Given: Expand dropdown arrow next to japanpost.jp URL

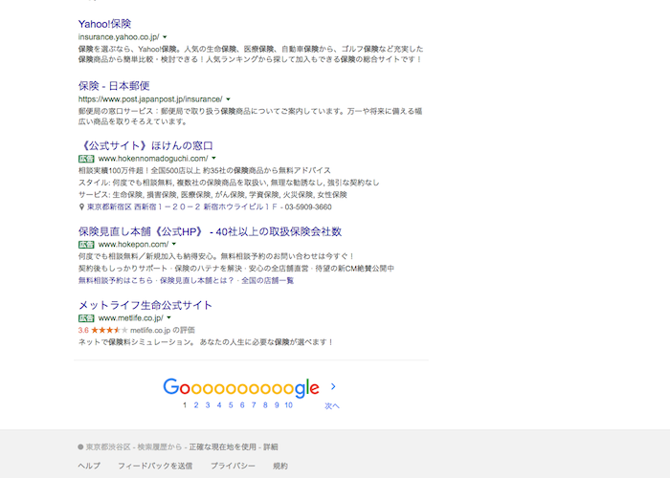Looking at the screenshot, I should (x=230, y=98).
